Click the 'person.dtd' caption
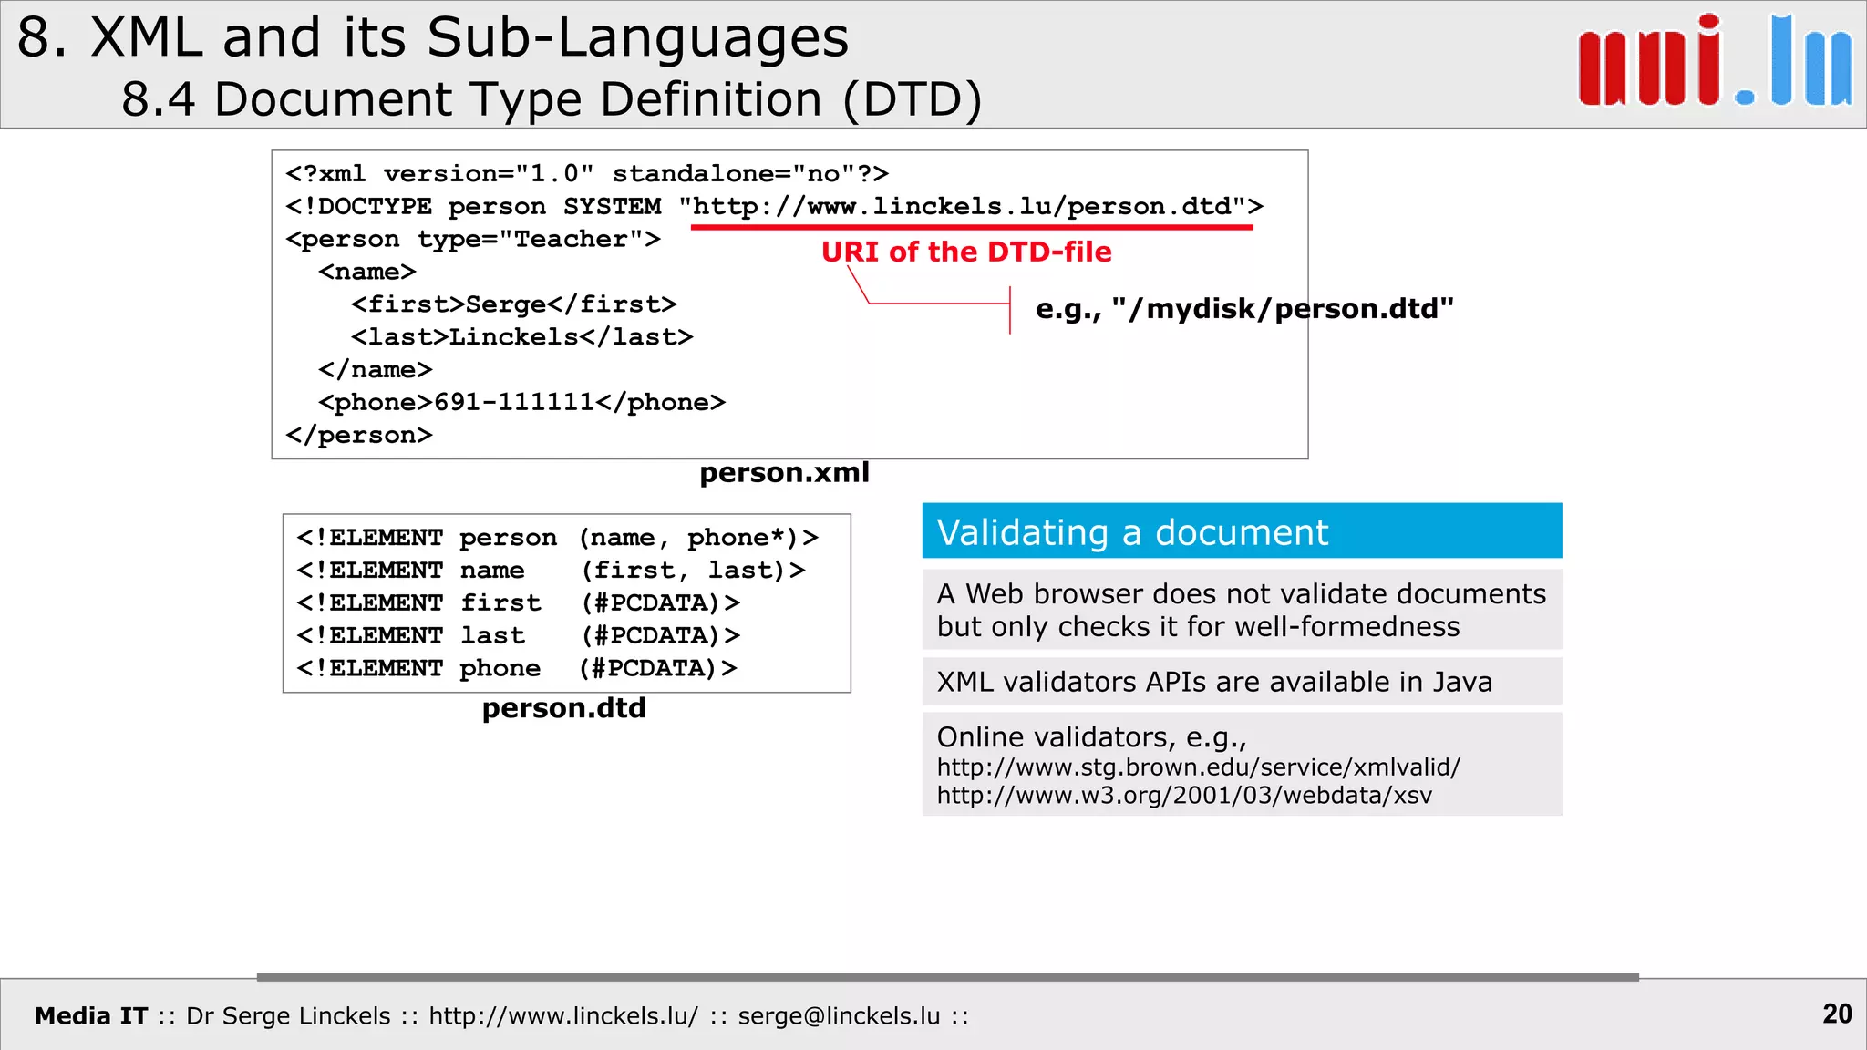The width and height of the screenshot is (1867, 1050). tap(563, 708)
